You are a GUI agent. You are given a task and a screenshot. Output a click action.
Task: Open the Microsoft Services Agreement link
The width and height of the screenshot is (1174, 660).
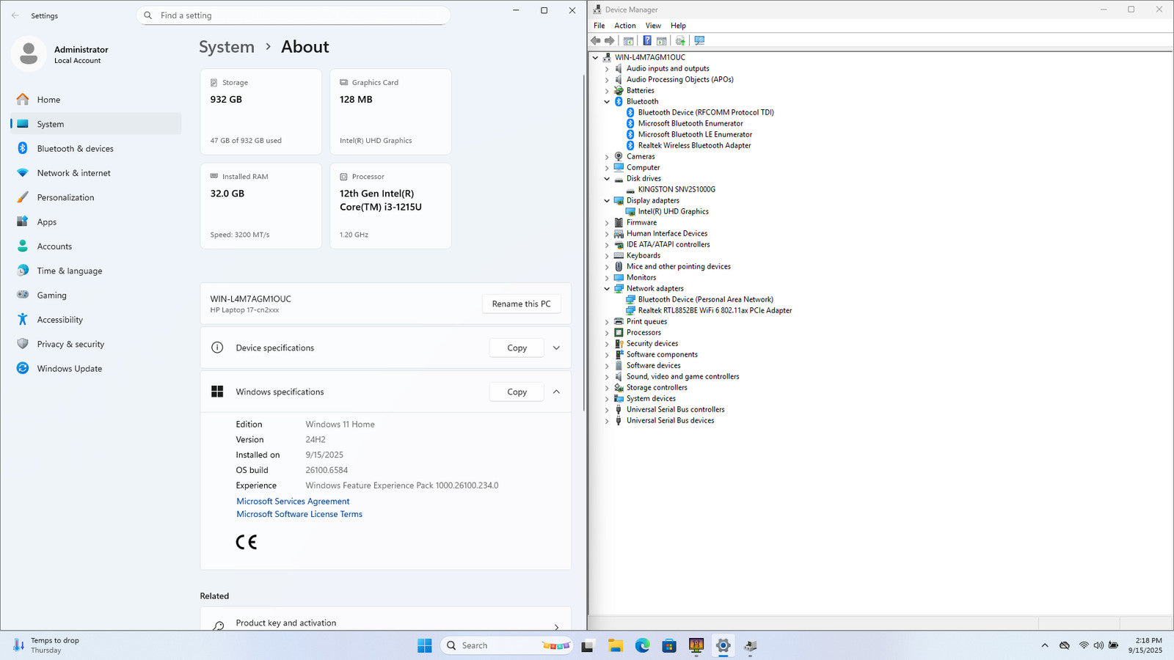click(293, 502)
